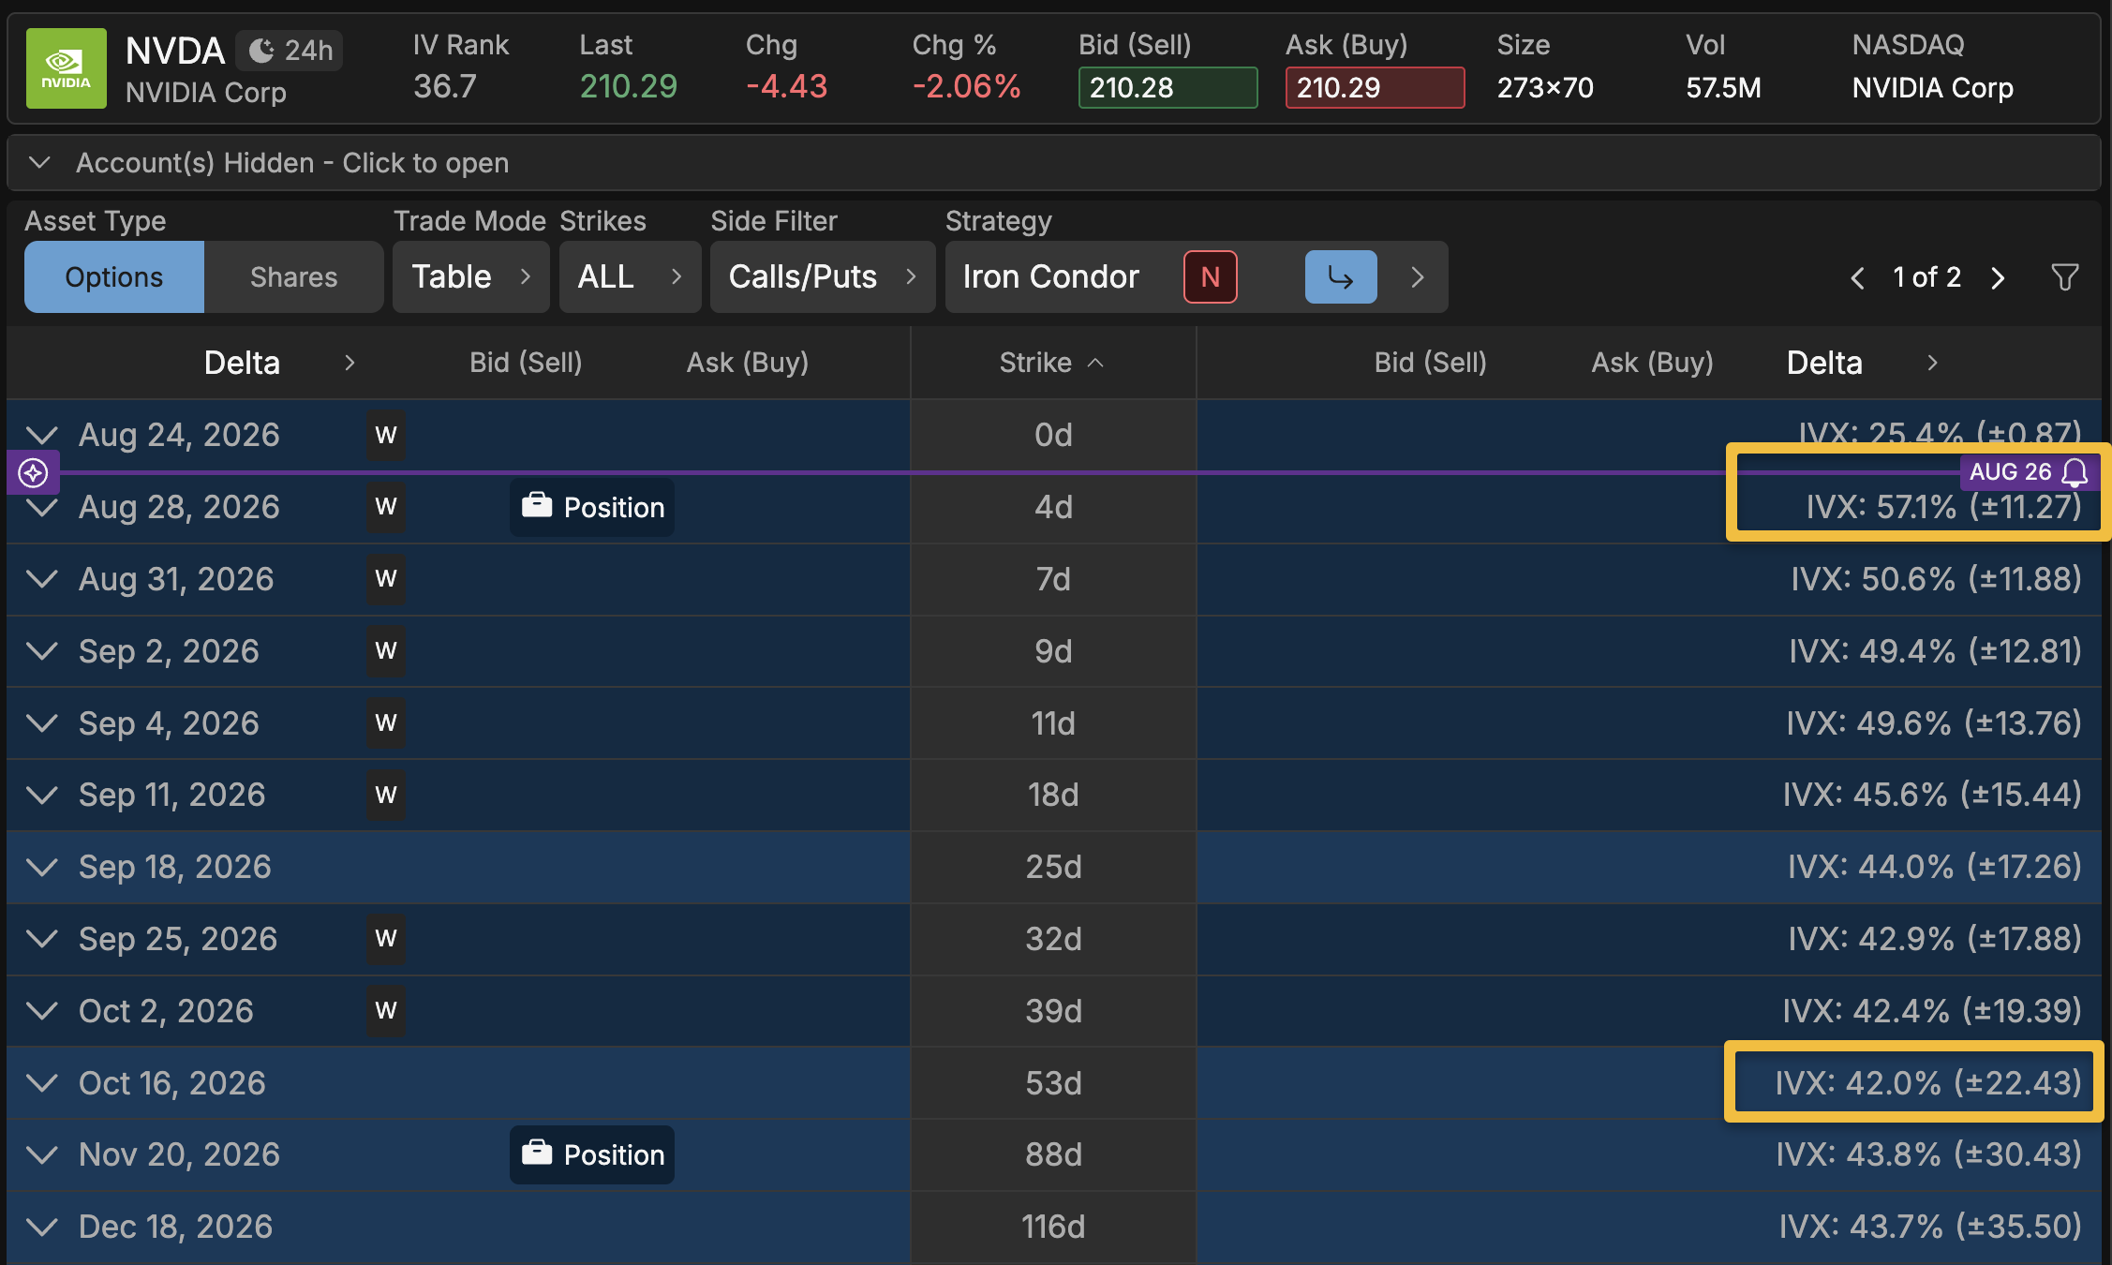Go to the previous page arrow
This screenshot has width=2112, height=1265.
tap(1857, 278)
